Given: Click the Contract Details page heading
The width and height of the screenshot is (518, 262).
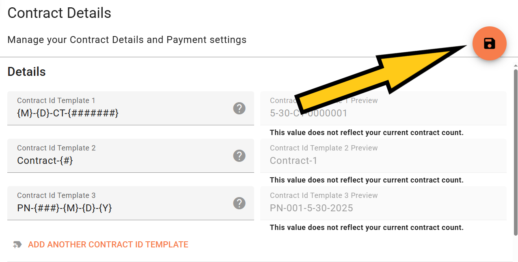Looking at the screenshot, I should (x=59, y=13).
